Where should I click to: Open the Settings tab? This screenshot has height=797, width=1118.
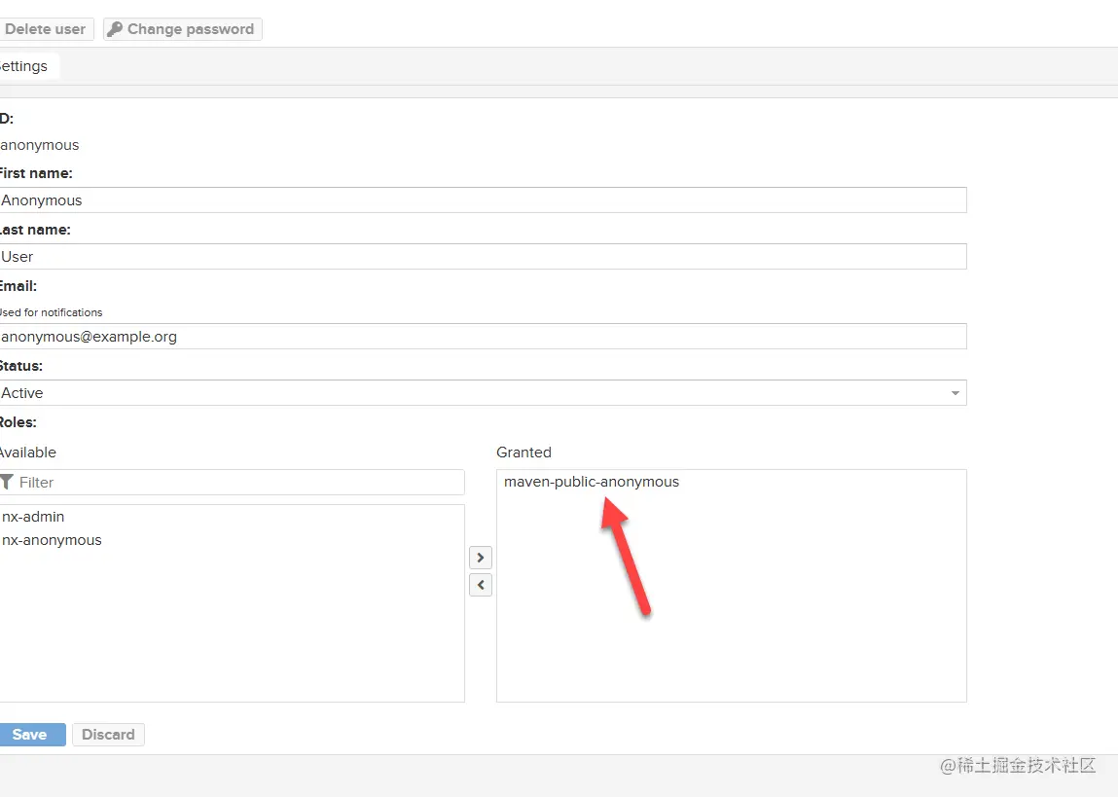pyautogui.click(x=28, y=66)
